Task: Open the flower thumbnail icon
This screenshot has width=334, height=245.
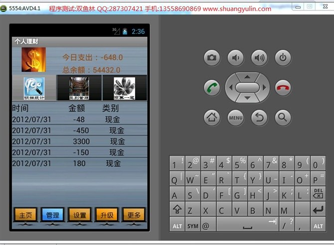Action: [125, 88]
